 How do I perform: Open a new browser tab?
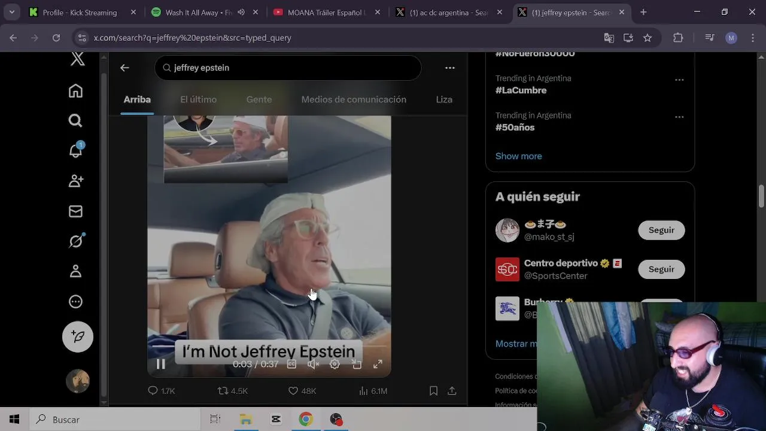click(x=643, y=12)
